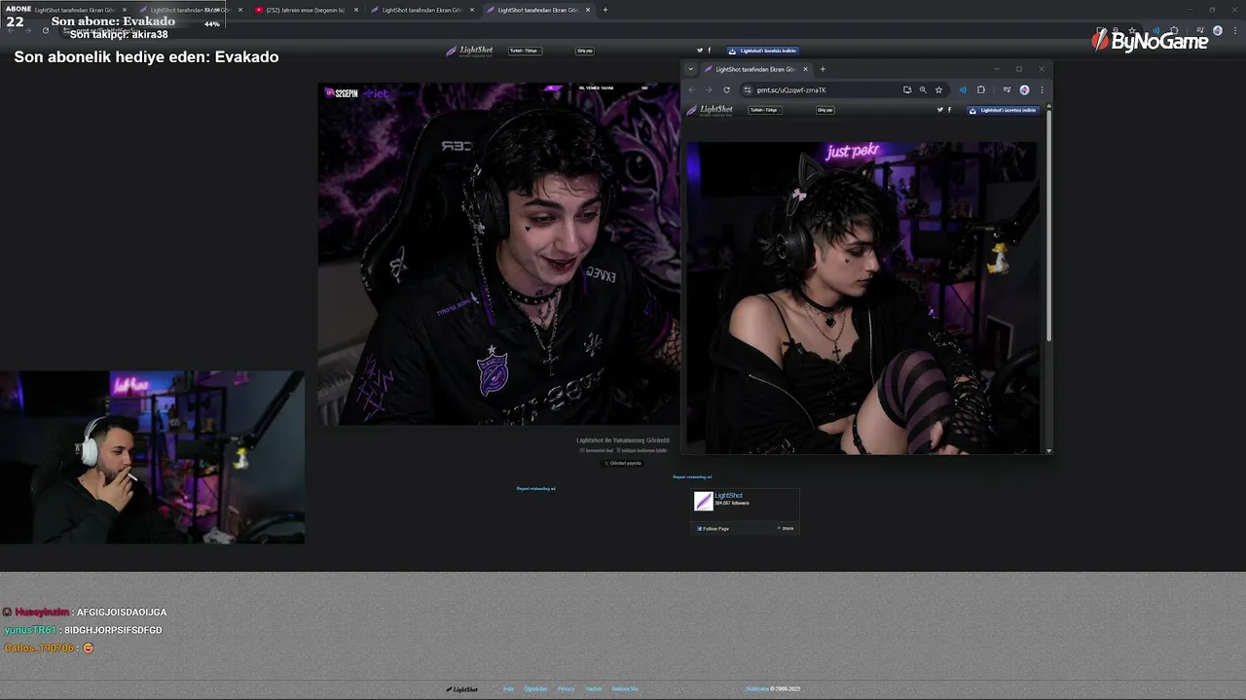Open Twitter icon in front window header

coord(940,110)
